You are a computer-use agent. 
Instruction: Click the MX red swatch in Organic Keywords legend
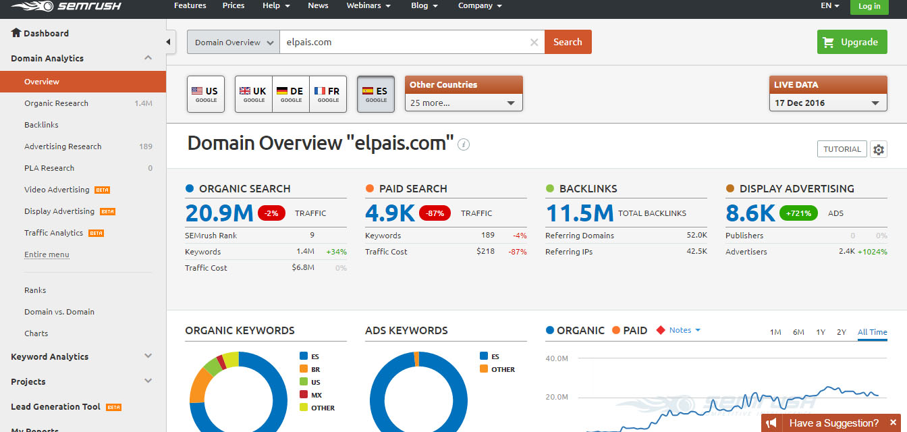point(304,395)
